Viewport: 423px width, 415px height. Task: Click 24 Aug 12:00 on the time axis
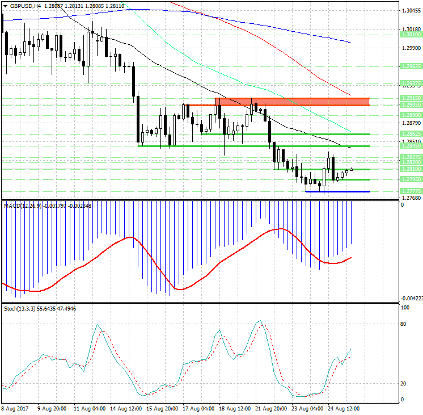[342, 408]
